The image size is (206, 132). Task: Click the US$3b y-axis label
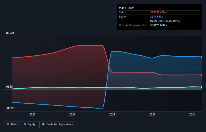coord(10,33)
